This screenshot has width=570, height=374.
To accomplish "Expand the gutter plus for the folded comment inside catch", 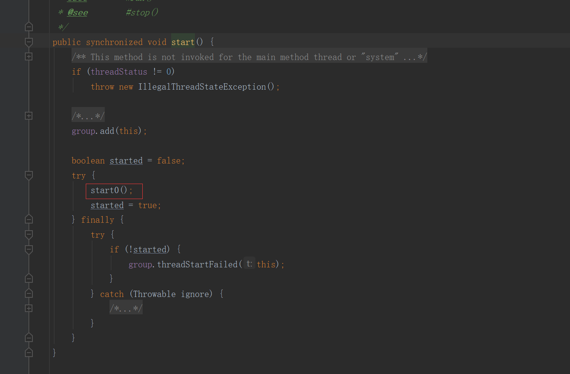I will (x=29, y=308).
